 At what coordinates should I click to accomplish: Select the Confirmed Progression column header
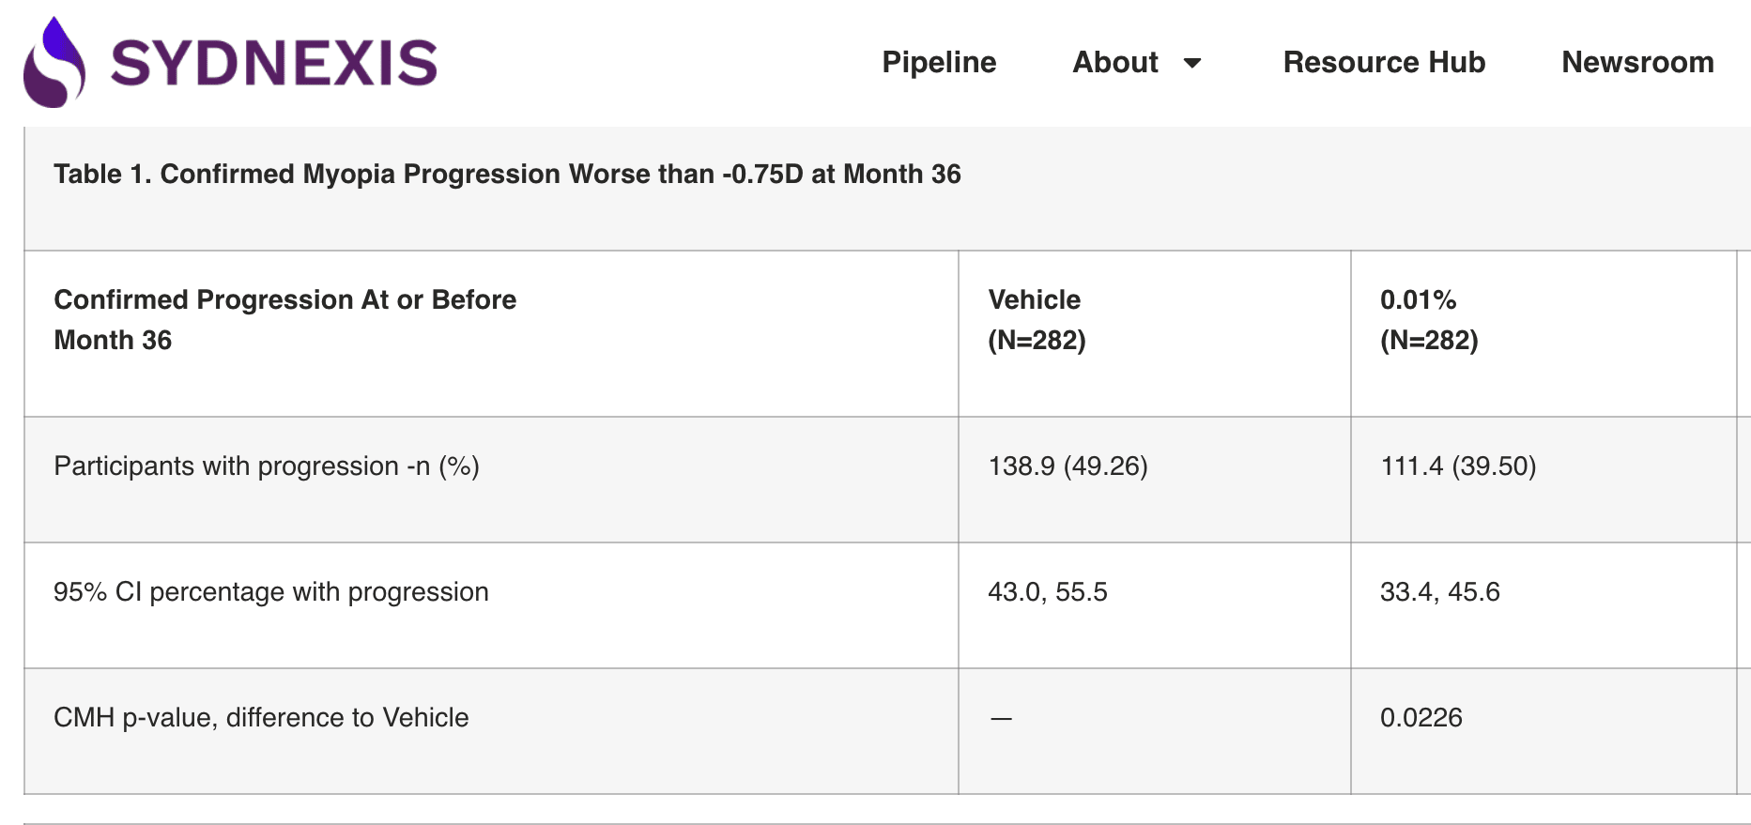coord(284,319)
